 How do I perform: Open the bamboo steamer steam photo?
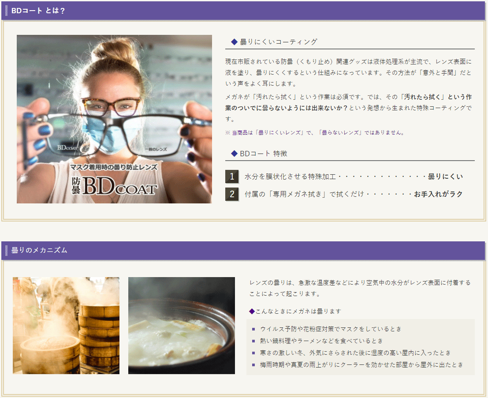66,326
